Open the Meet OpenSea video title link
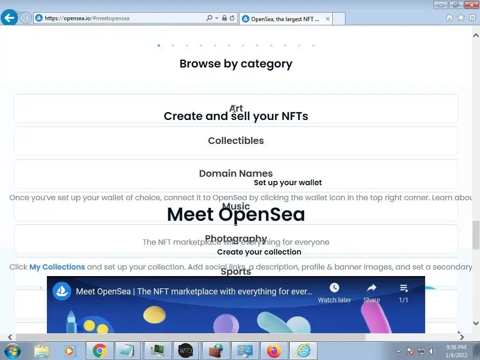Viewport: 480px width, 360px height. [194, 292]
